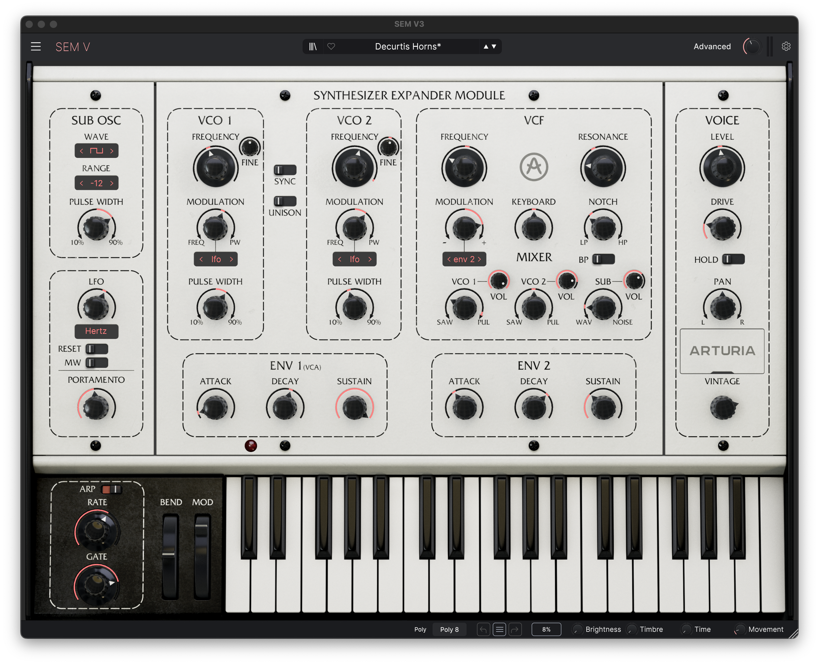This screenshot has height=664, width=819.
Task: Open the preset library browser icon
Action: (313, 47)
